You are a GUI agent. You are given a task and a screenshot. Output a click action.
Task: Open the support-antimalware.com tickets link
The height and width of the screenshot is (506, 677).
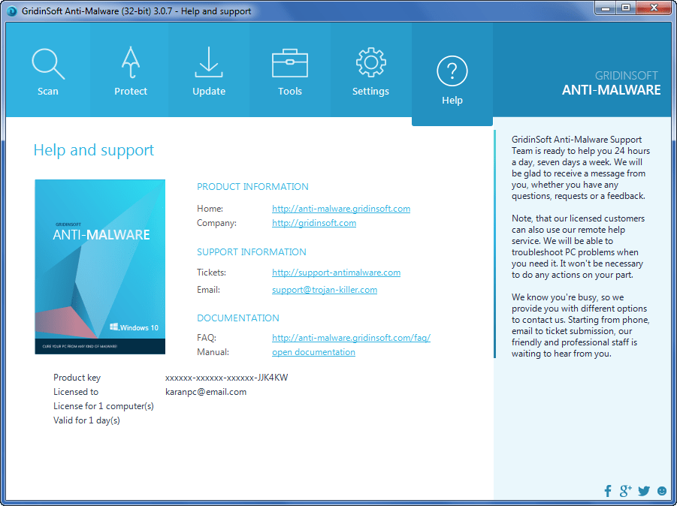click(x=336, y=273)
